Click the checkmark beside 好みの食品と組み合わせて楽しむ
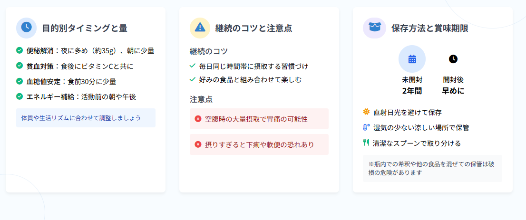This screenshot has height=220, width=526. tap(193, 80)
